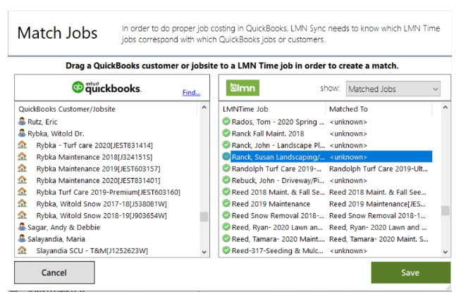
Task: Click the green check icon for Reed, Tamara- 2020 Maint
Action: (x=226, y=238)
